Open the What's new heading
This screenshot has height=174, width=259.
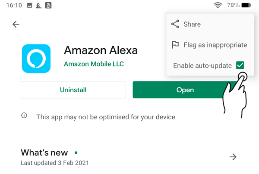(44, 152)
